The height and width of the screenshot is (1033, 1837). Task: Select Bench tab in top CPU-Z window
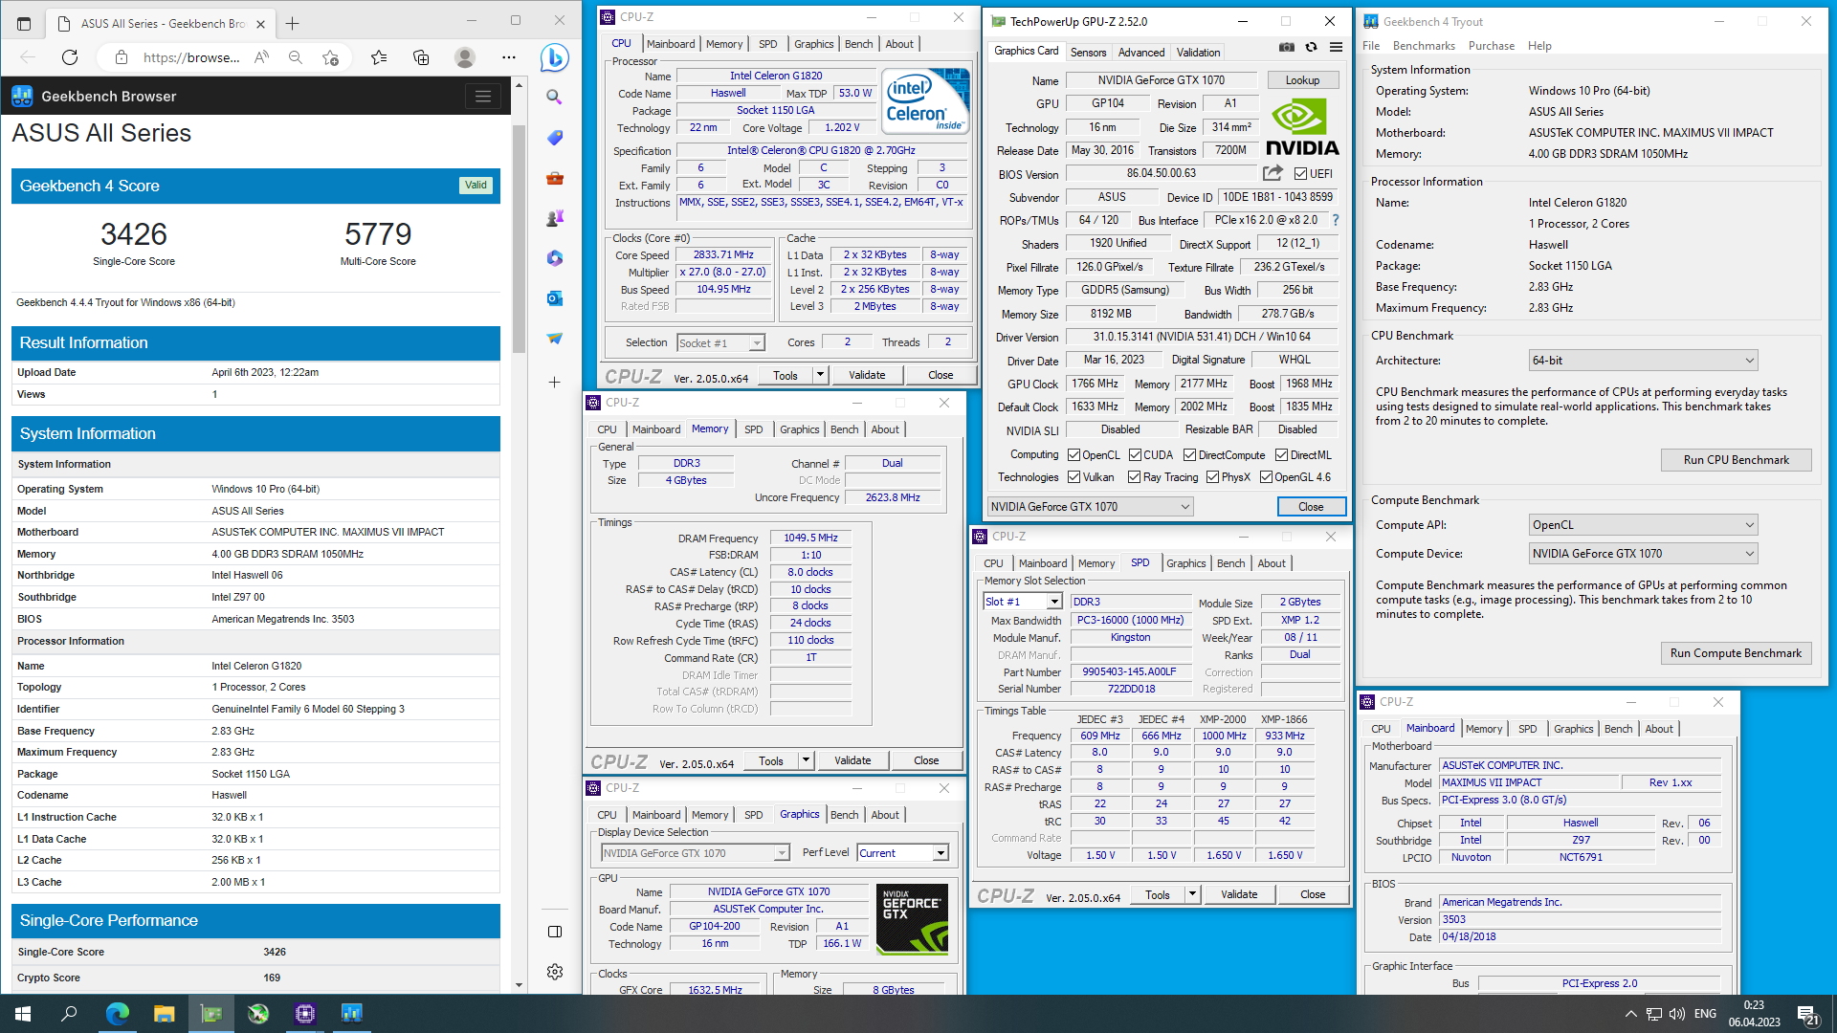tap(858, 44)
